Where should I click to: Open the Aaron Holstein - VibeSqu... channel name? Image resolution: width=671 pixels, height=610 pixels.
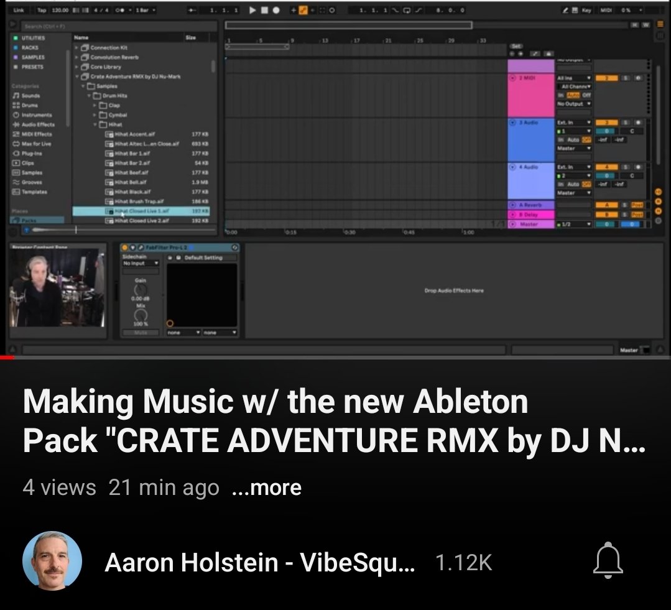pos(260,562)
